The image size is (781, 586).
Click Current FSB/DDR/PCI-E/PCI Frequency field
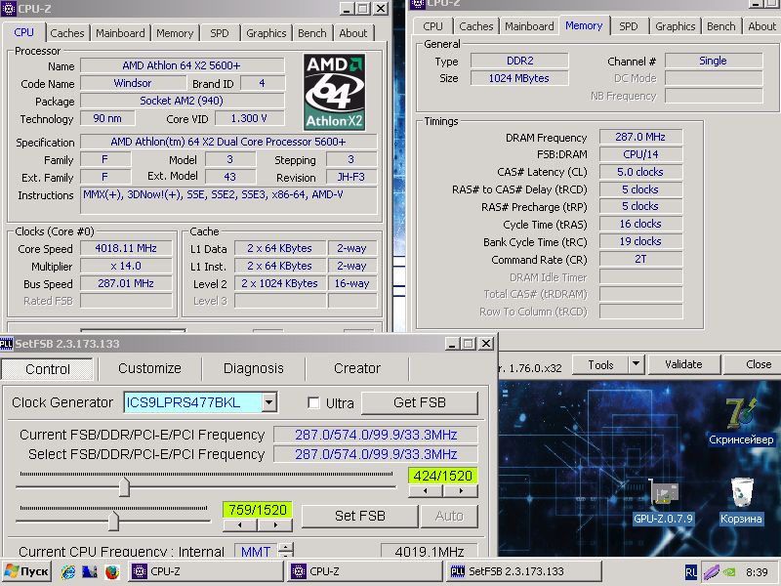(x=376, y=435)
